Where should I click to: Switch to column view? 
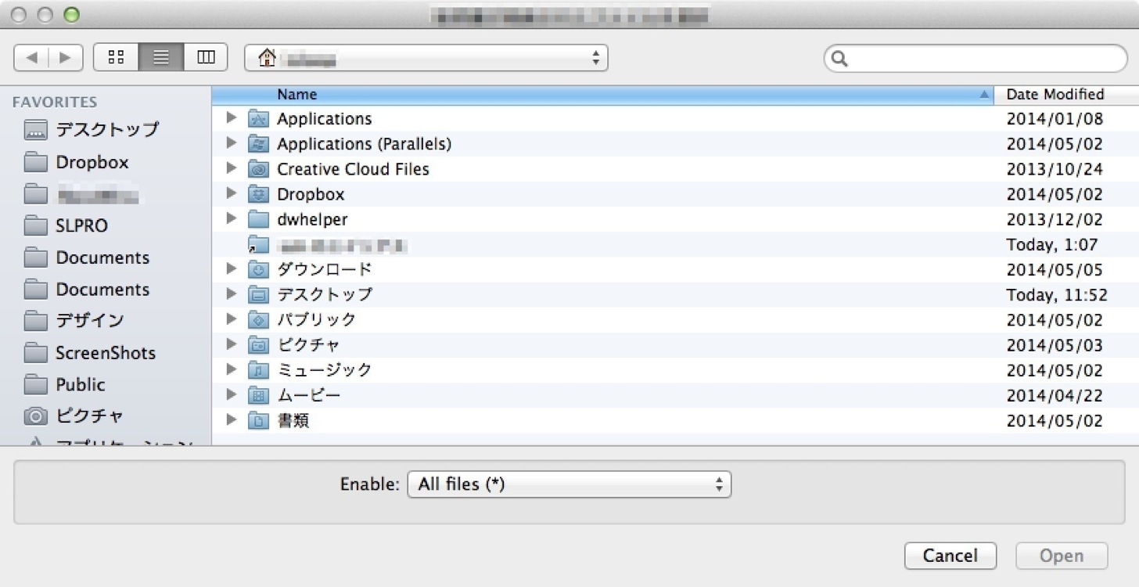click(206, 57)
